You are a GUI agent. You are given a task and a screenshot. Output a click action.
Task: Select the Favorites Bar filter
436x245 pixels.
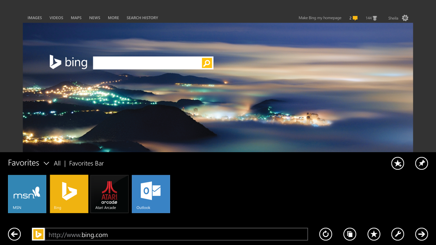[x=86, y=163]
